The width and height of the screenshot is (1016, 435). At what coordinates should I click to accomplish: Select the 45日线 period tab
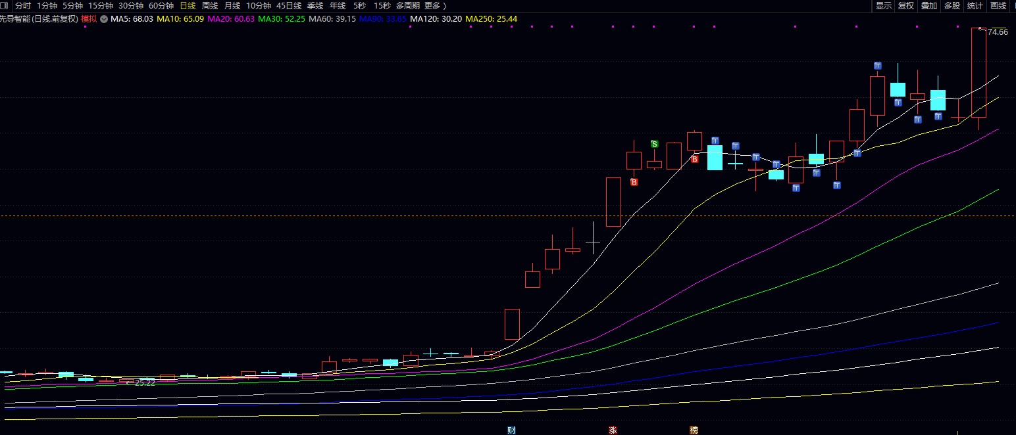pos(289,6)
